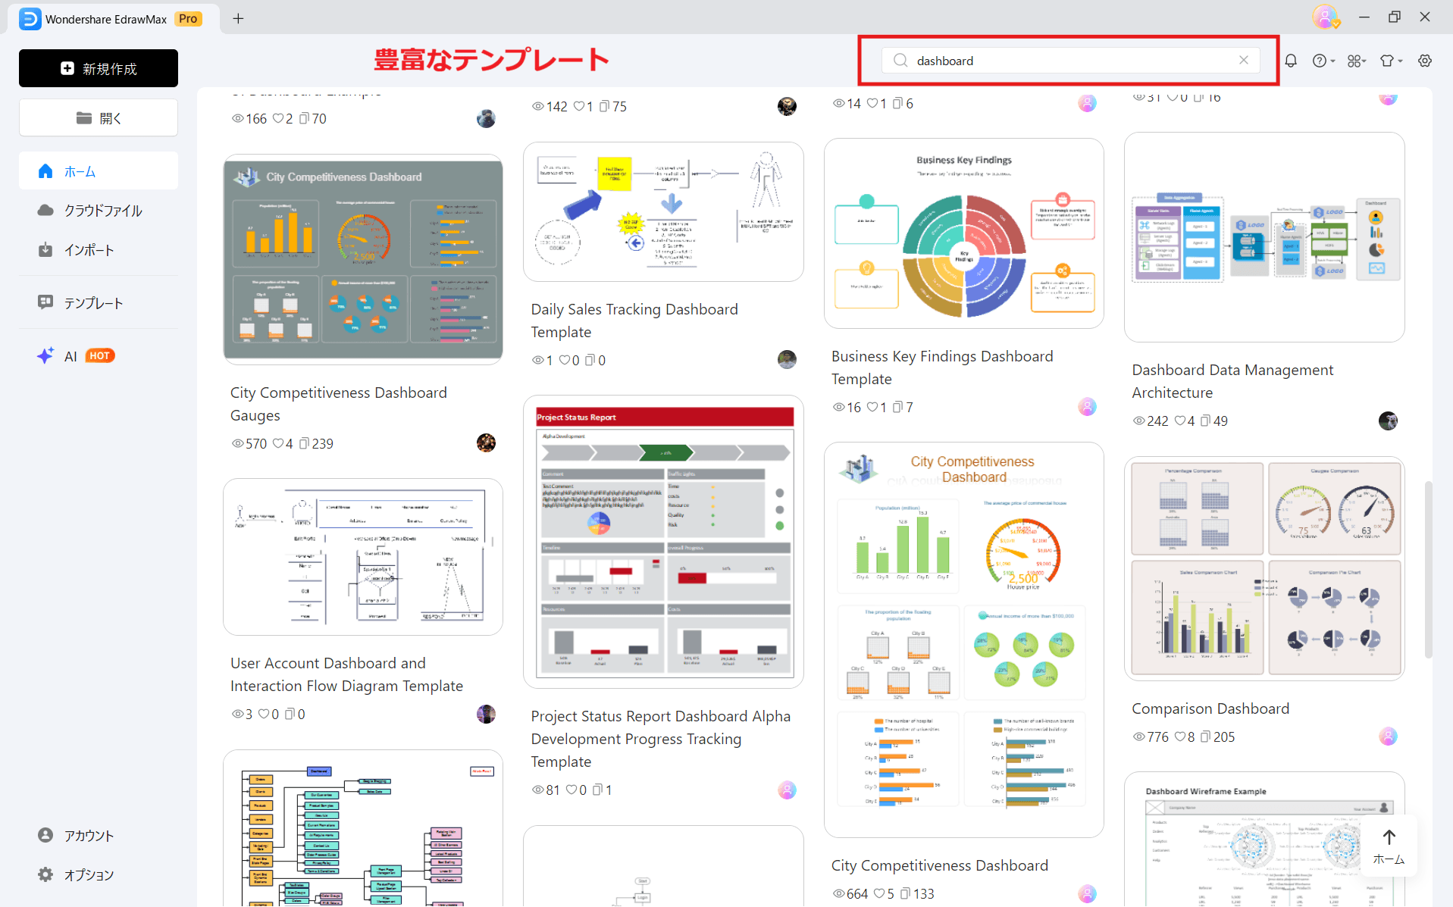Click the 開く (open file) button
This screenshot has width=1453, height=907.
click(99, 118)
